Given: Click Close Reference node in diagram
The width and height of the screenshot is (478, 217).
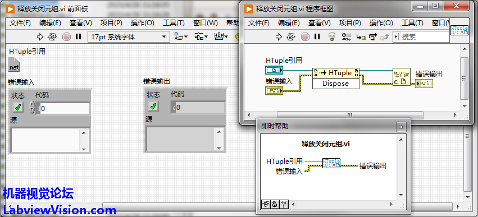Looking at the screenshot, I should point(402,77).
